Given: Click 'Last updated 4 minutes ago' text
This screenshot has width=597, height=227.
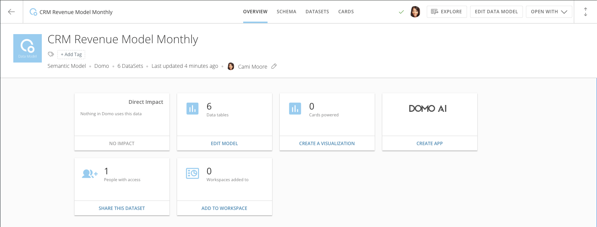Looking at the screenshot, I should click(x=185, y=66).
